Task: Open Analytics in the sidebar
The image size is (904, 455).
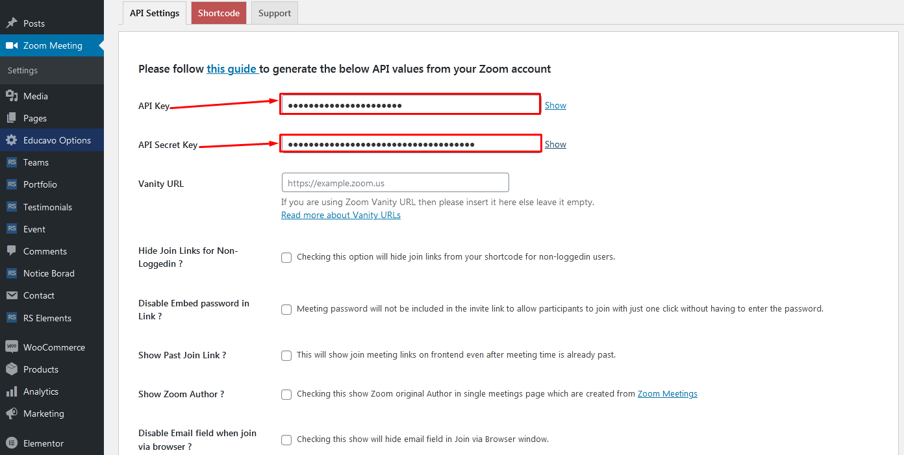Action: [x=52, y=391]
